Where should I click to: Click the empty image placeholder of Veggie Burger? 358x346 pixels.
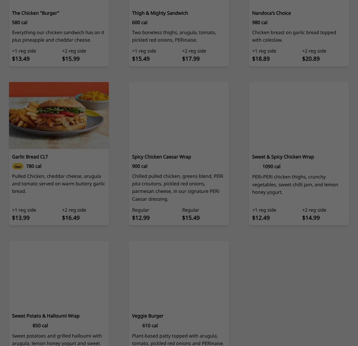click(179, 274)
